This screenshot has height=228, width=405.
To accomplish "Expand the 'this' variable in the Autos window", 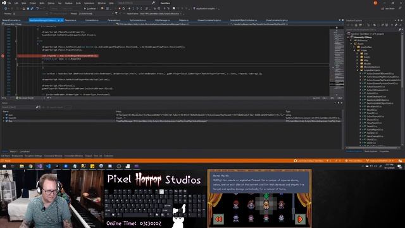I will tap(4, 121).
